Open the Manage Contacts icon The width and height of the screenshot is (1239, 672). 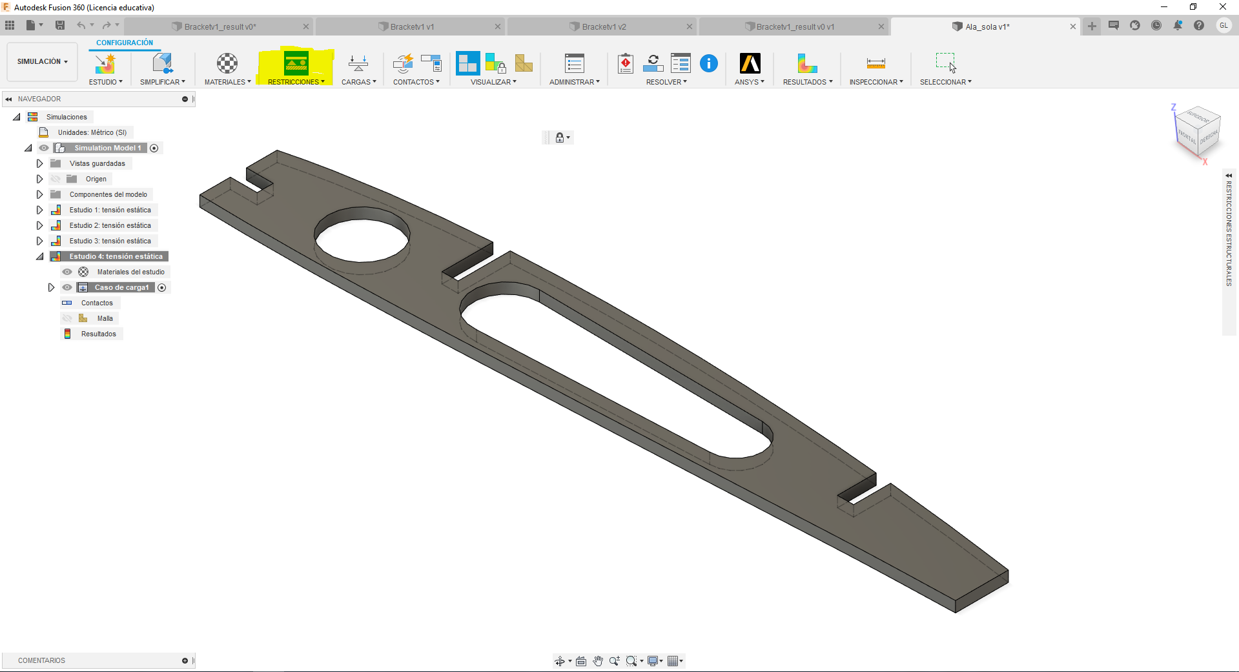(x=431, y=63)
